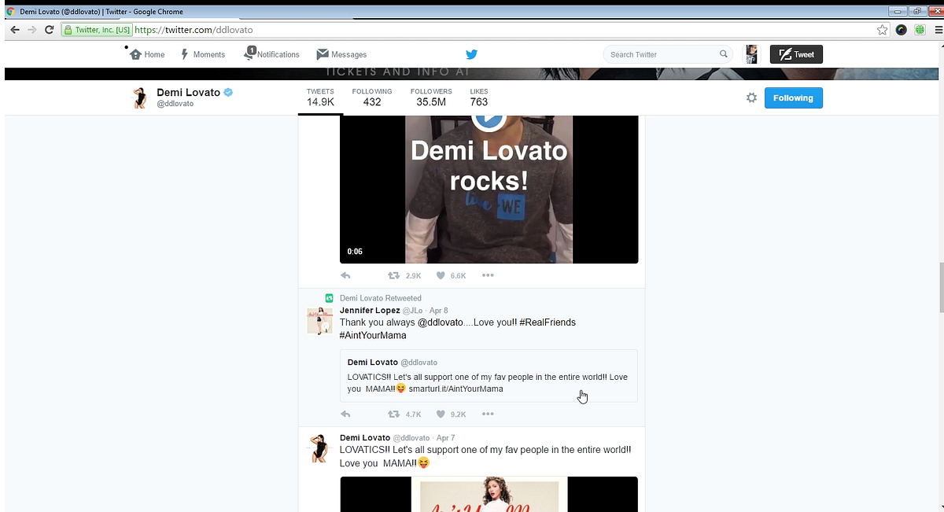Image resolution: width=944 pixels, height=512 pixels.
Task: Open the user actions gear menu
Action: click(751, 98)
